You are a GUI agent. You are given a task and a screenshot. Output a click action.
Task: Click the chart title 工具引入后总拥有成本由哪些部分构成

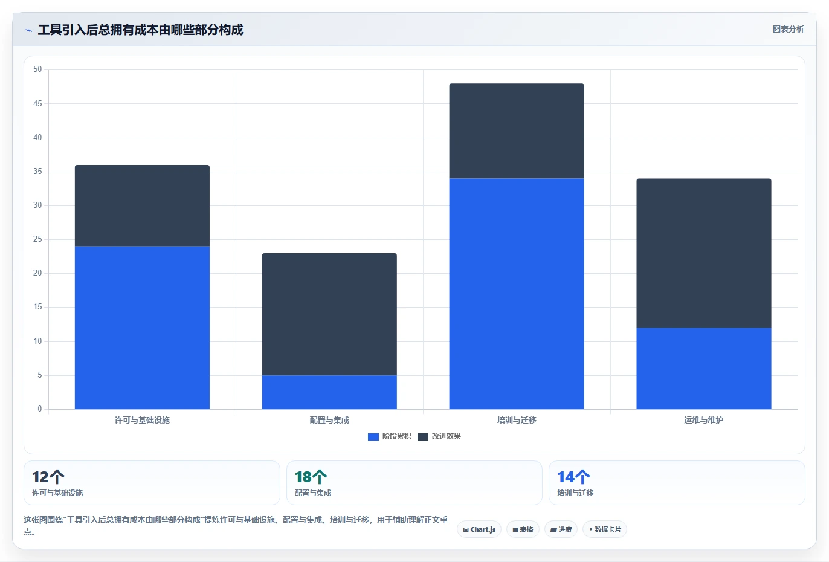point(140,30)
